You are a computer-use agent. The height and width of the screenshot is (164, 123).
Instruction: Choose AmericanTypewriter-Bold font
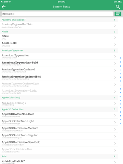59,64
